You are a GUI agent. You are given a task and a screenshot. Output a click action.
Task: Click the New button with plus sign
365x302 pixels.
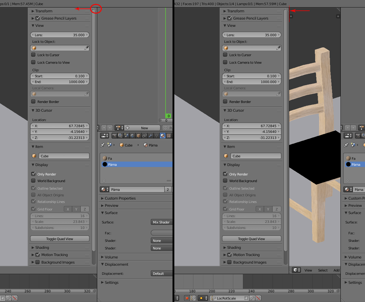pyautogui.click(x=142, y=128)
